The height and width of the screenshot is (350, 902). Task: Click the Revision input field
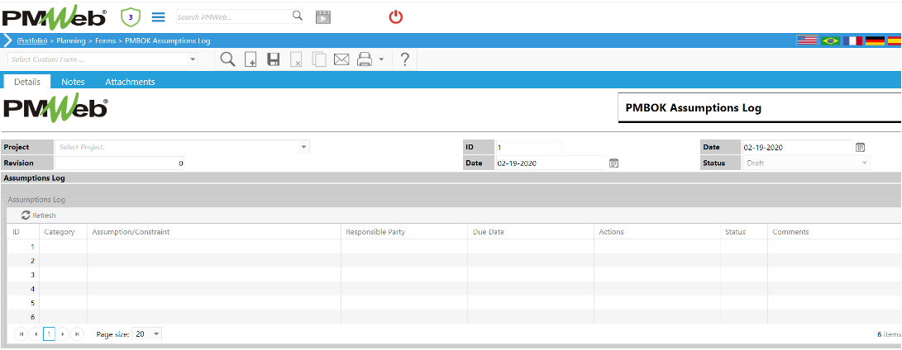pos(120,163)
